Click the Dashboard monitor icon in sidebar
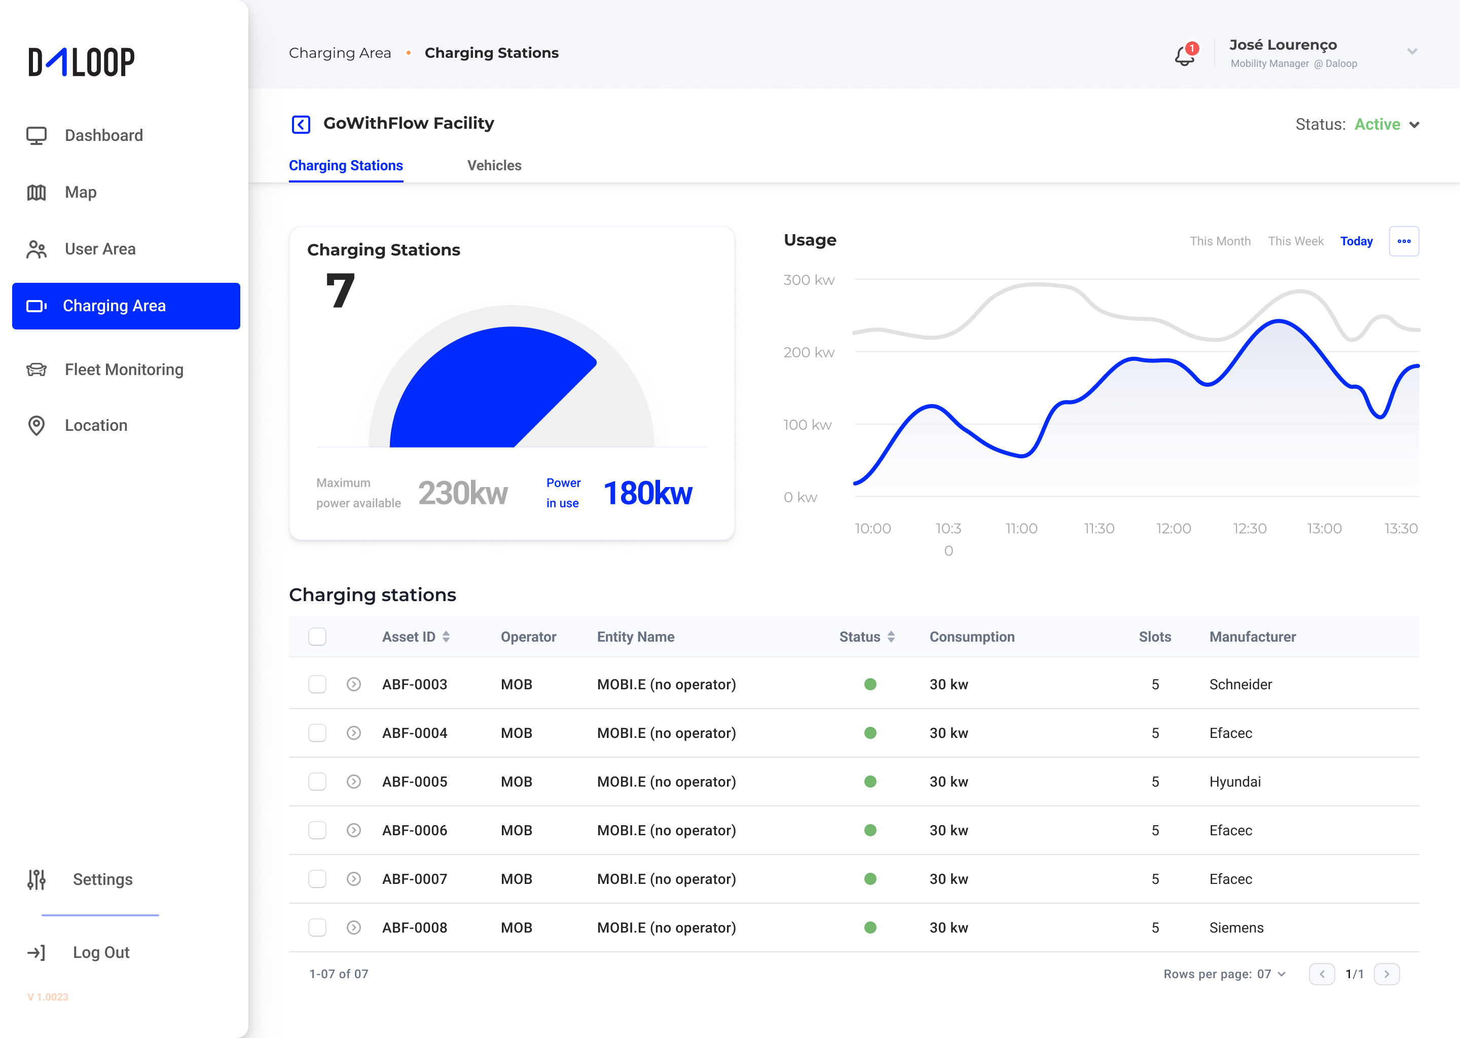The width and height of the screenshot is (1460, 1038). click(36, 135)
